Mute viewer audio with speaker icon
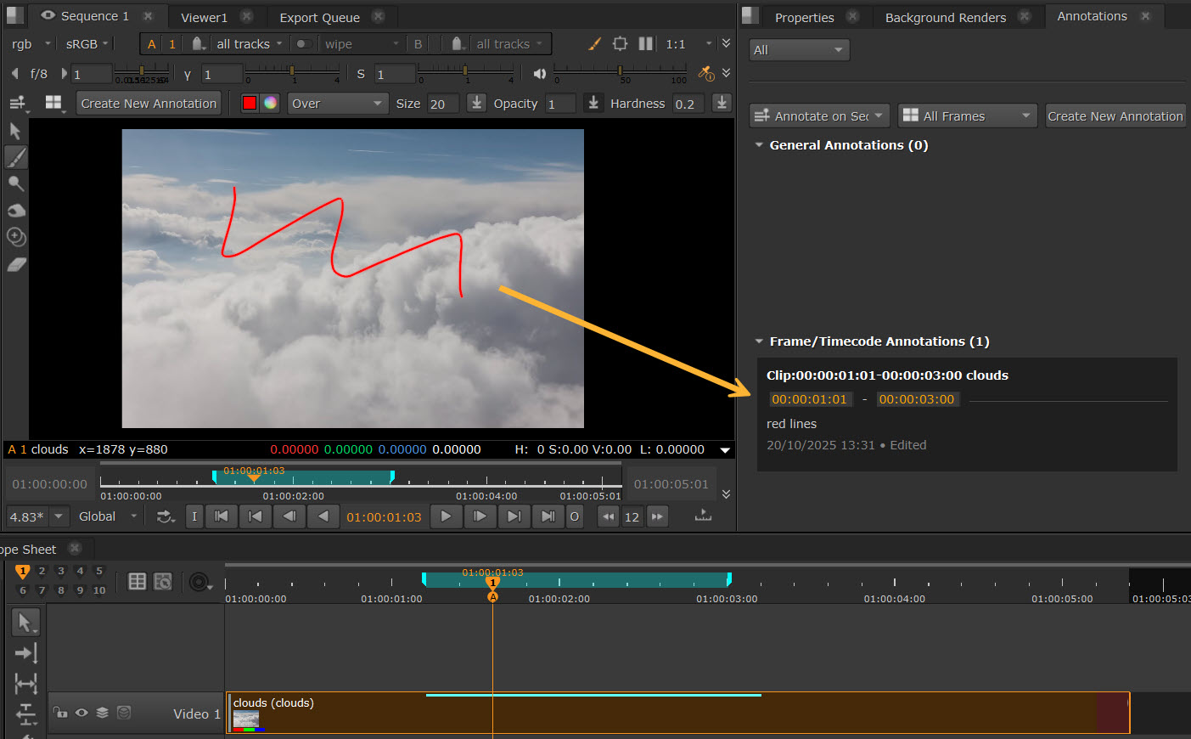Image resolution: width=1191 pixels, height=739 pixels. (x=539, y=75)
